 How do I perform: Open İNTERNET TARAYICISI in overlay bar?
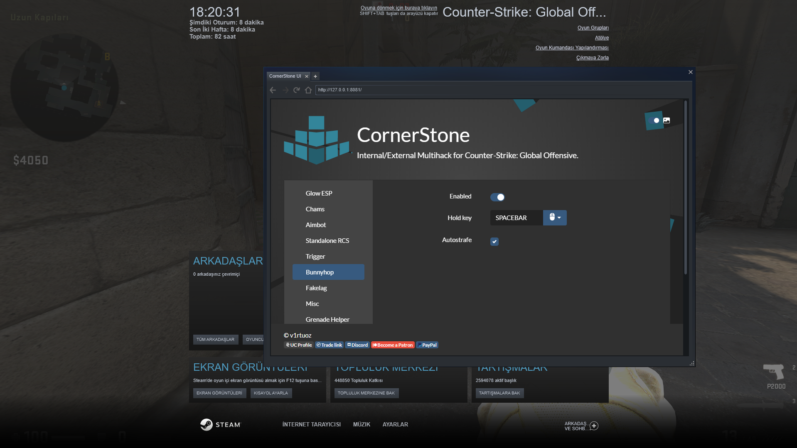(x=312, y=424)
